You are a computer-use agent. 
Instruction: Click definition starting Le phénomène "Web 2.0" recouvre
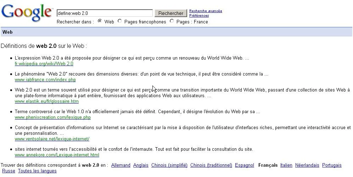(x=142, y=74)
